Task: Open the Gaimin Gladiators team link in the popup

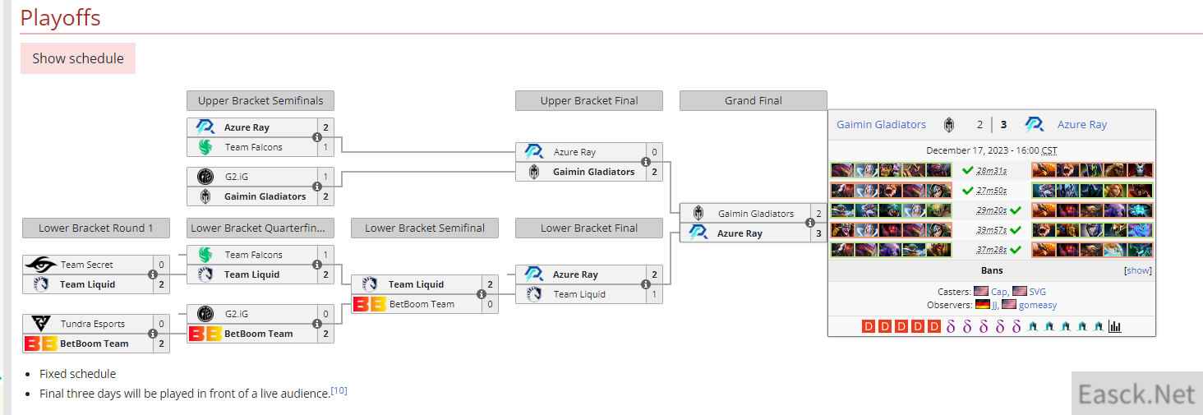Action: click(x=881, y=125)
